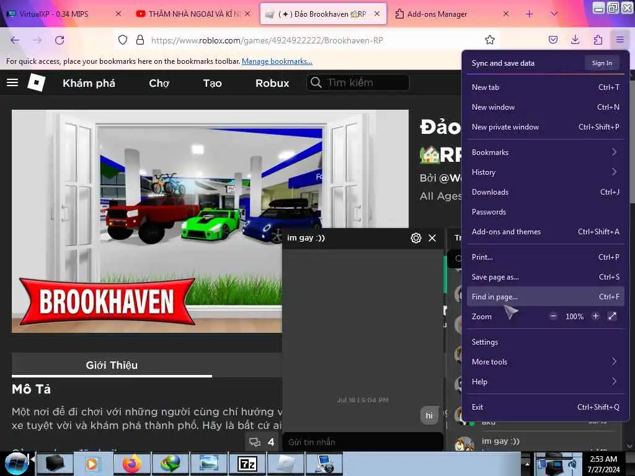Close the VirtualXP tab
635x476 pixels.
[x=118, y=14]
